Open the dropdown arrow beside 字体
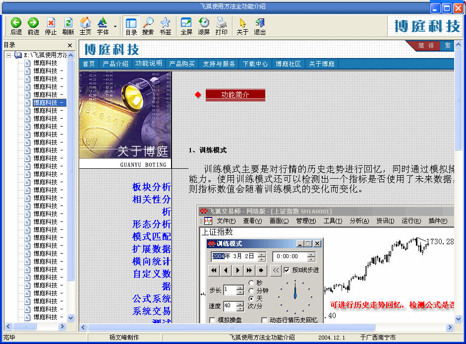The height and width of the screenshot is (344, 466). (116, 26)
